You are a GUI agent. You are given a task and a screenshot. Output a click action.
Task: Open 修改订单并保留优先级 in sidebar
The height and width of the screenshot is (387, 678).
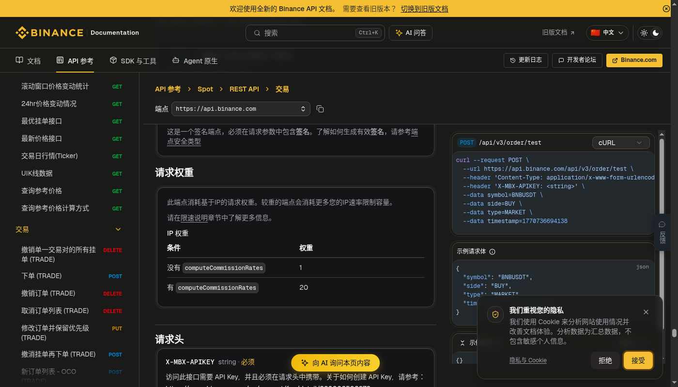(x=72, y=333)
